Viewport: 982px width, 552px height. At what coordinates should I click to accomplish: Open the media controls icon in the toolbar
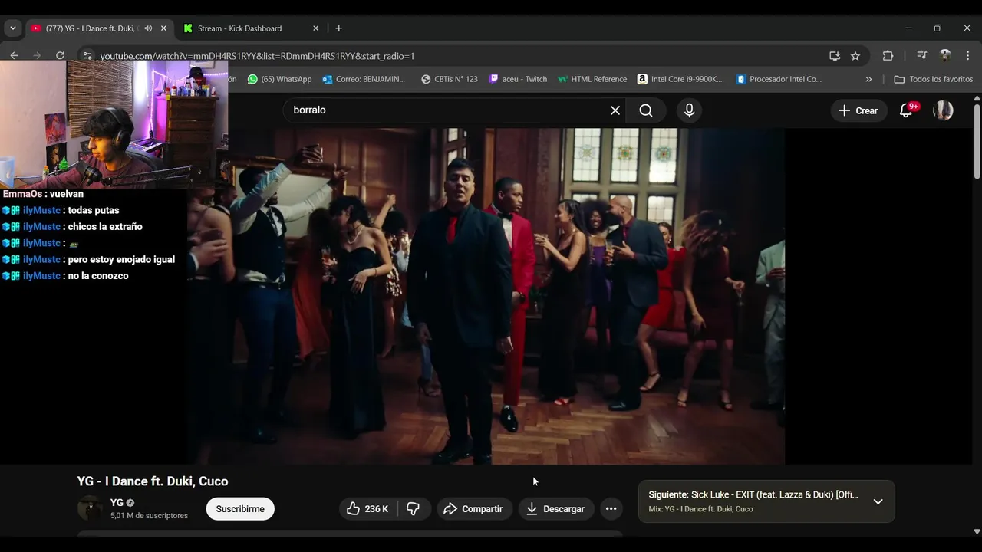coord(922,55)
